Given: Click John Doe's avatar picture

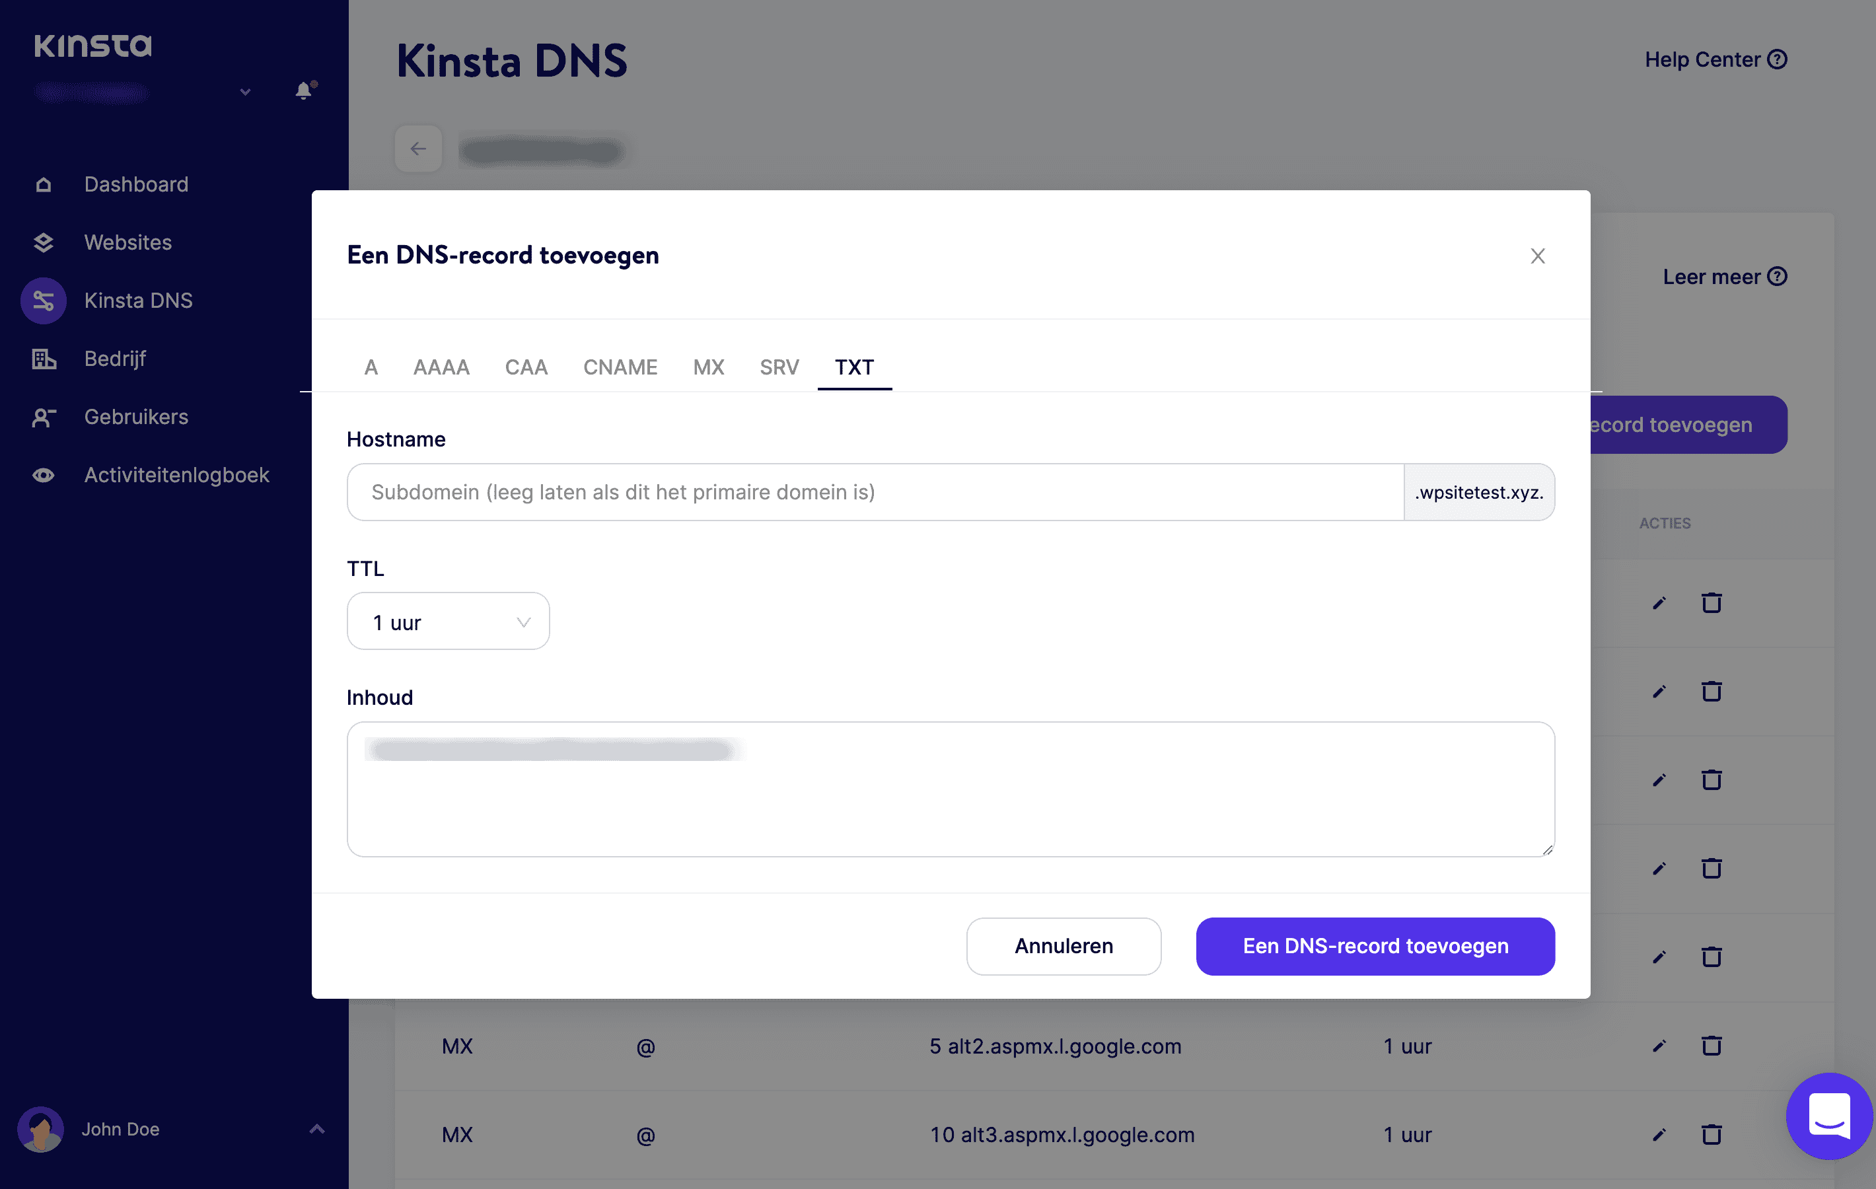Looking at the screenshot, I should pyautogui.click(x=40, y=1129).
